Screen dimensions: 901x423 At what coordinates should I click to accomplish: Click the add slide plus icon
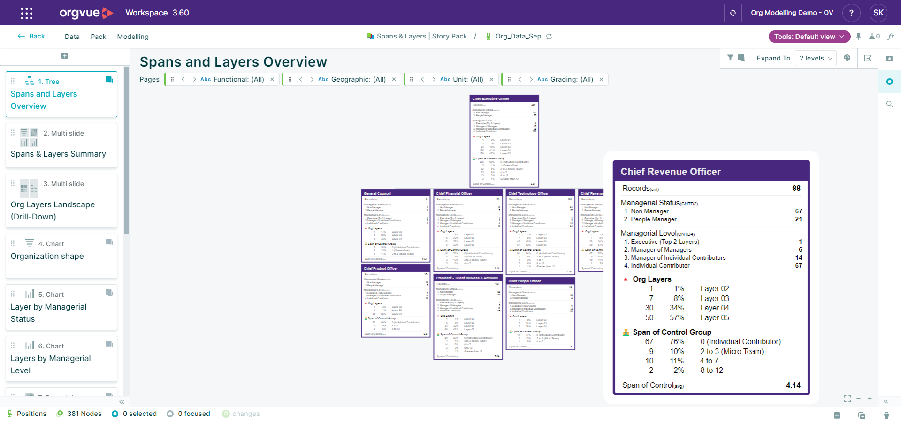point(65,56)
